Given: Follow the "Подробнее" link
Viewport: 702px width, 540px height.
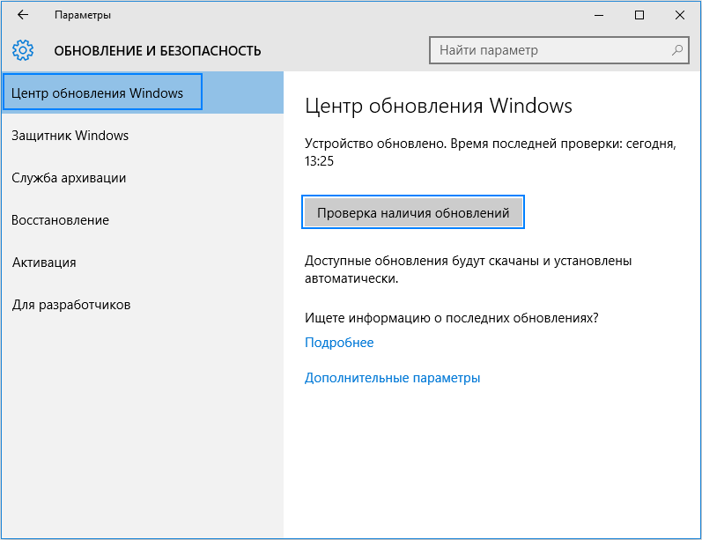Looking at the screenshot, I should tap(339, 343).
